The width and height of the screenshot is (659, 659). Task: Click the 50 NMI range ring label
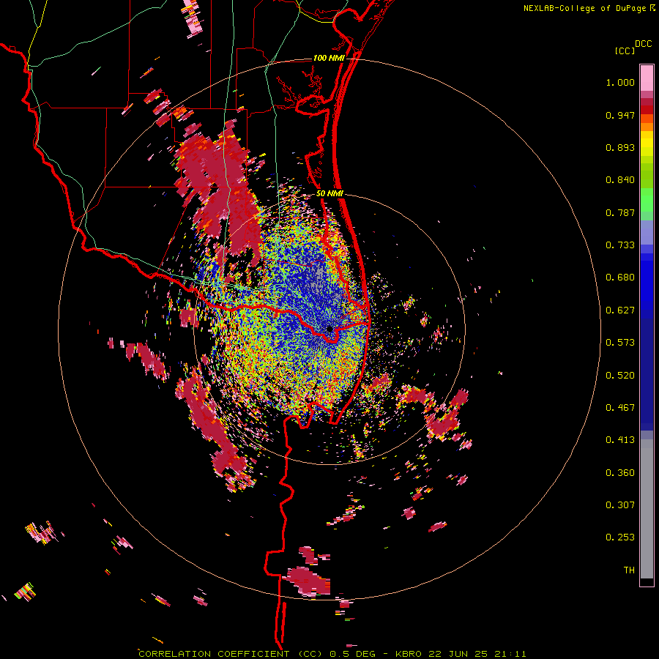tap(329, 193)
